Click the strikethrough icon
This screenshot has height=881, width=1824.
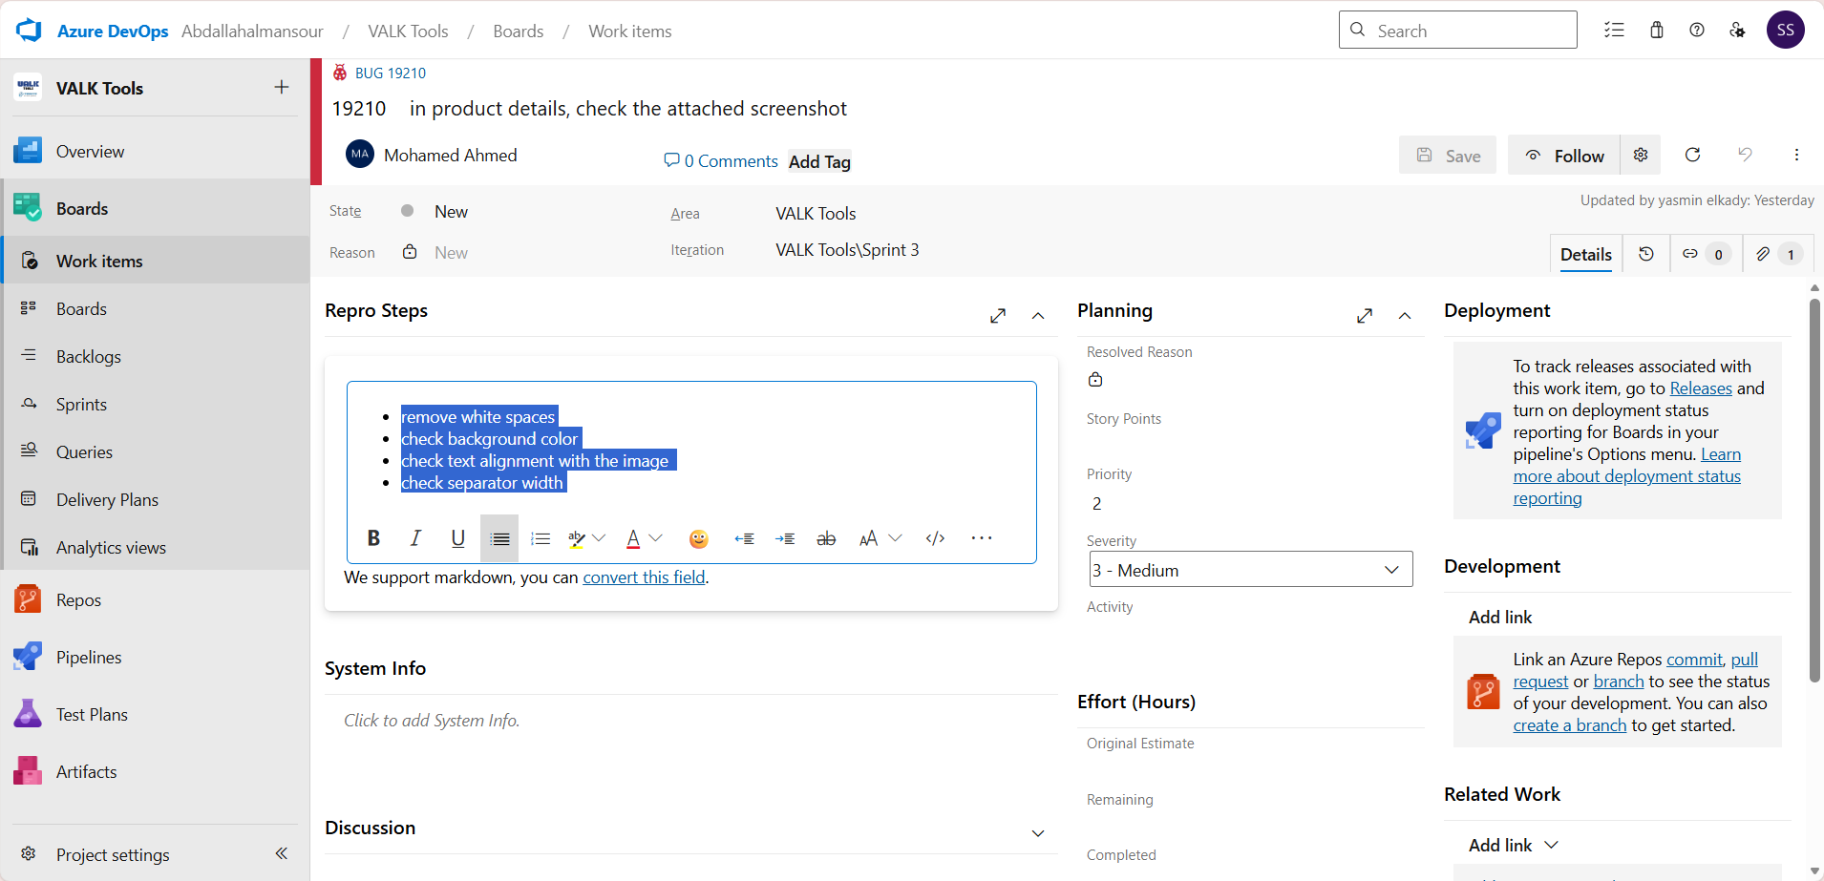tap(826, 538)
